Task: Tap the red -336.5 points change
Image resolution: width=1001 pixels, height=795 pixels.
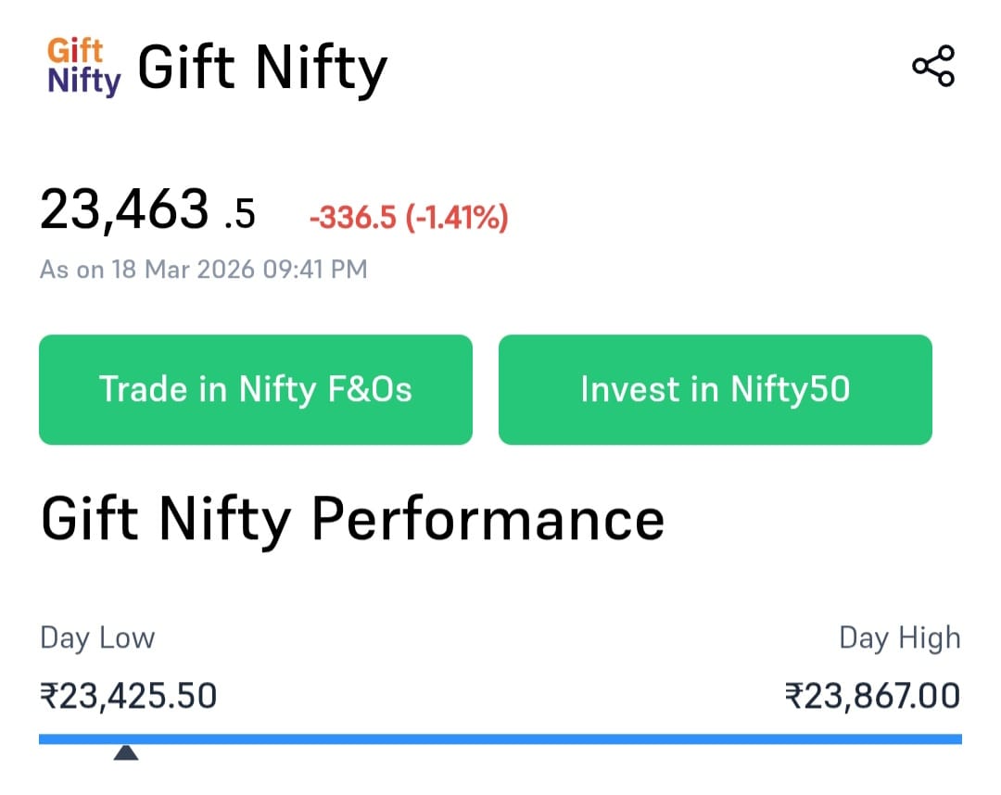Action: pos(353,218)
